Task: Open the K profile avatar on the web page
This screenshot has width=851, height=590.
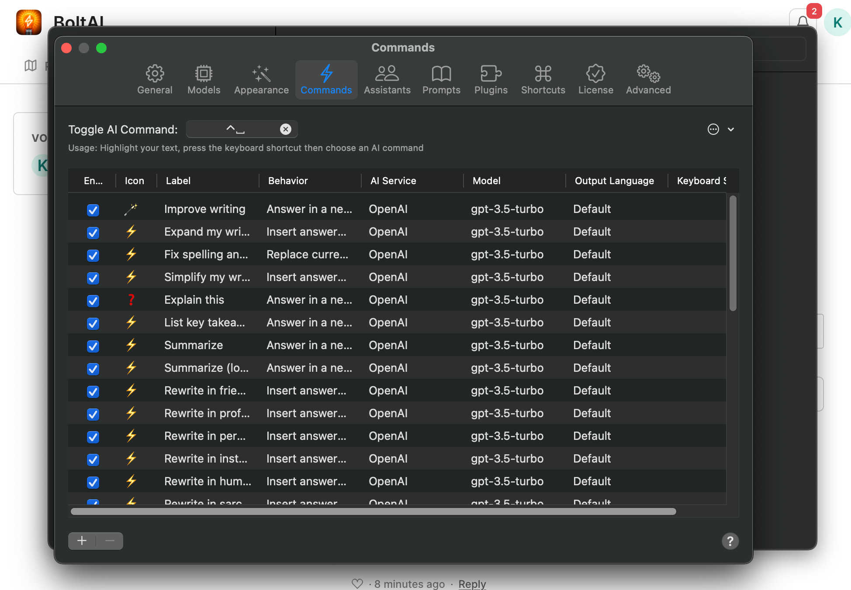Action: (837, 22)
